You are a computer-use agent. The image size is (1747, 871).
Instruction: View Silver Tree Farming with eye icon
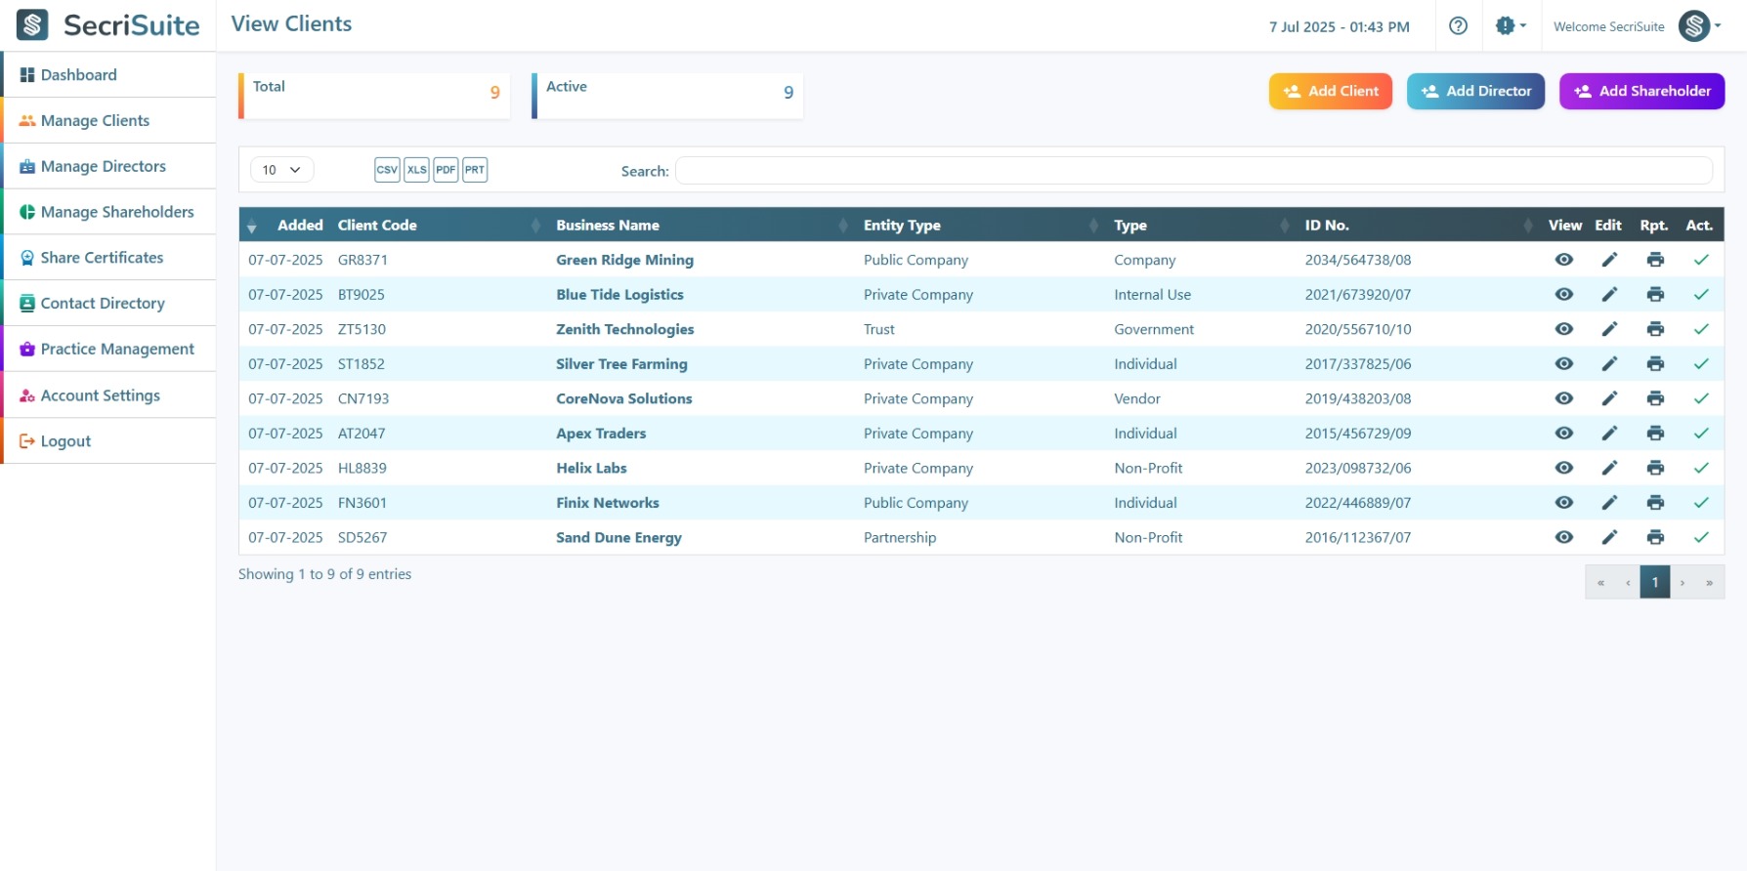pyautogui.click(x=1564, y=363)
